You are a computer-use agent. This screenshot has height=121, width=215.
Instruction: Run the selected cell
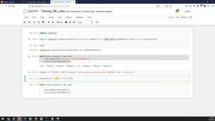(x=60, y=22)
